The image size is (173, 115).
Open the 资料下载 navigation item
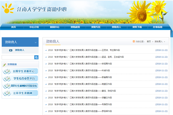pos(137,27)
